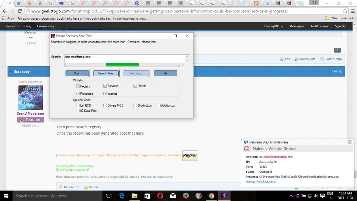Viewport: 357px width, 201px height.
Task: Click the Back to top link
Action: [69, 187]
